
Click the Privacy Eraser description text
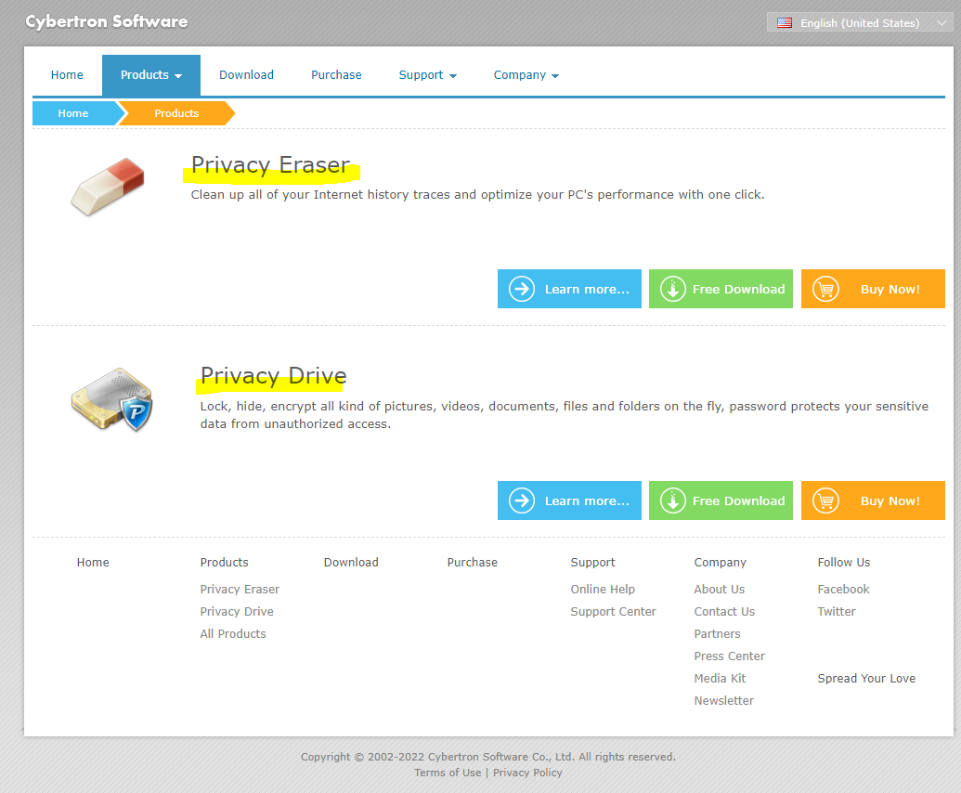477,194
